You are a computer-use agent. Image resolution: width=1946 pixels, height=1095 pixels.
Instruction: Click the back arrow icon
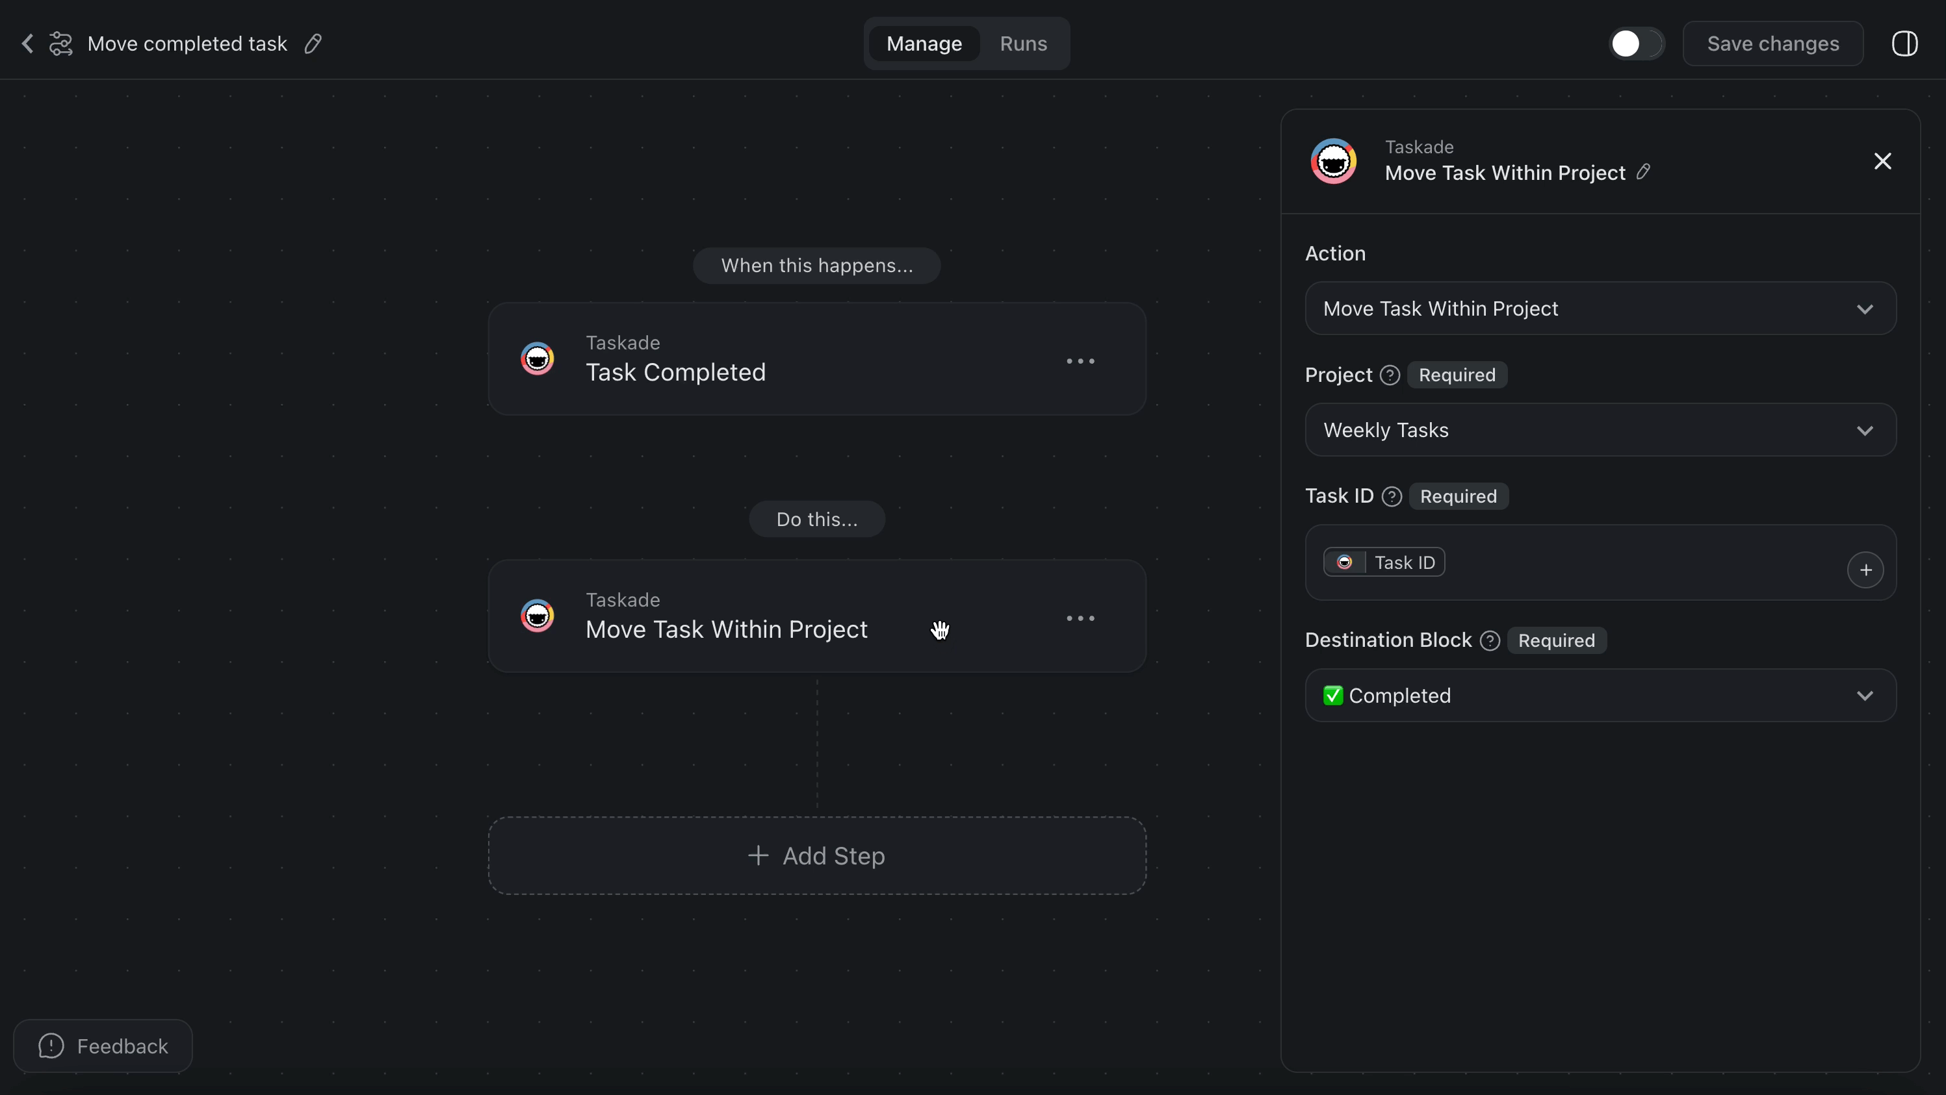27,44
